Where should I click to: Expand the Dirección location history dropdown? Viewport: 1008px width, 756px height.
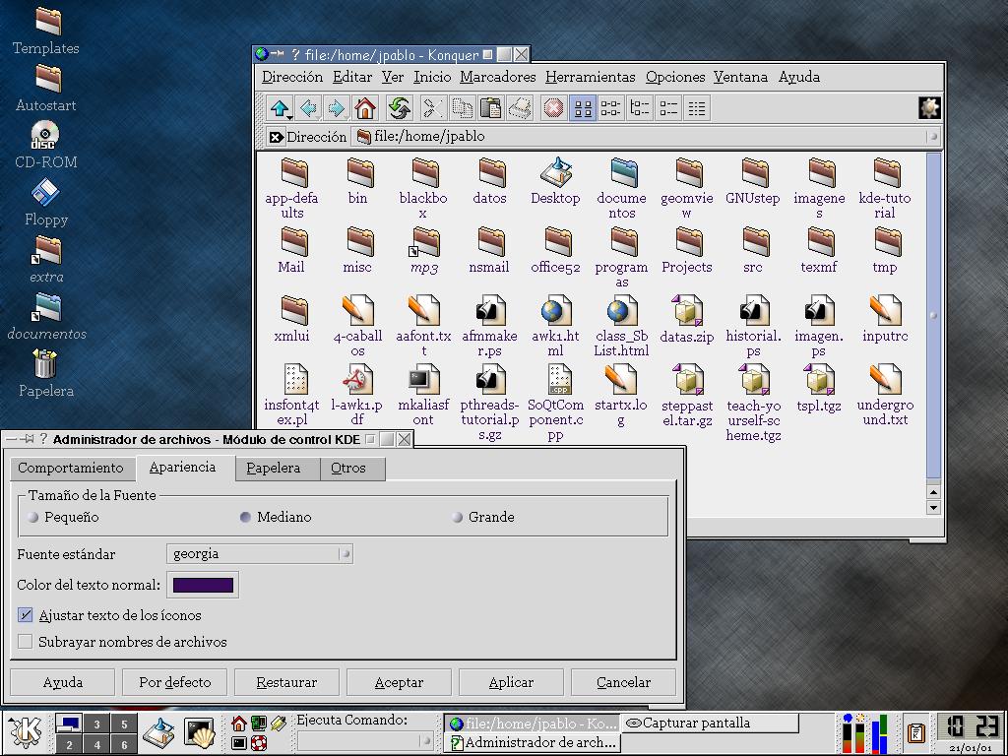click(932, 136)
